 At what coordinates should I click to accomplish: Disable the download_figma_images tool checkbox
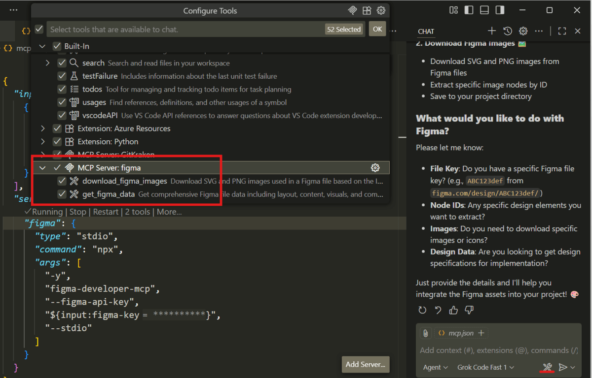pyautogui.click(x=62, y=181)
